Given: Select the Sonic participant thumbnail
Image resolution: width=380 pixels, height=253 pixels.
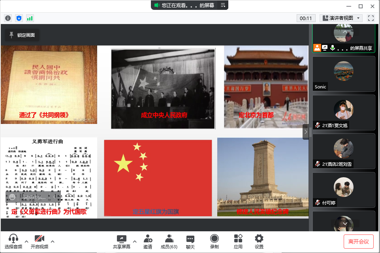Looking at the screenshot, I should pyautogui.click(x=344, y=74).
